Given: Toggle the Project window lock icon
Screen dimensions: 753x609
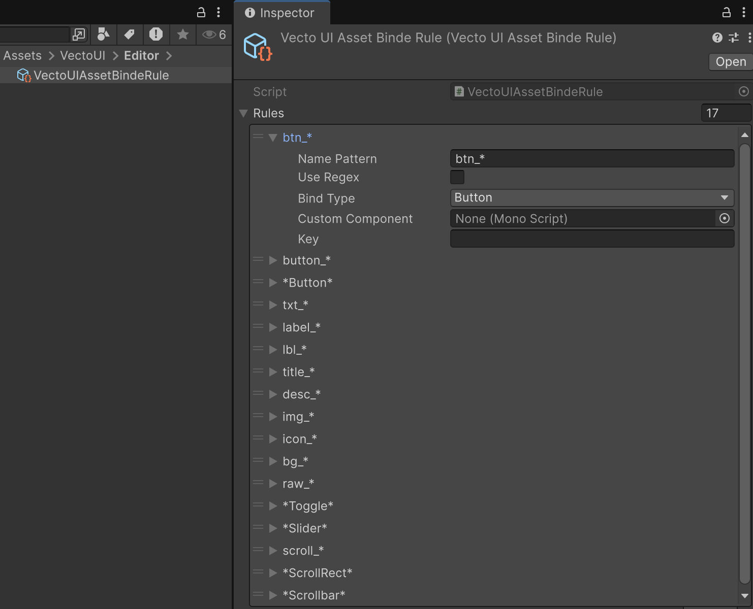Looking at the screenshot, I should point(201,12).
